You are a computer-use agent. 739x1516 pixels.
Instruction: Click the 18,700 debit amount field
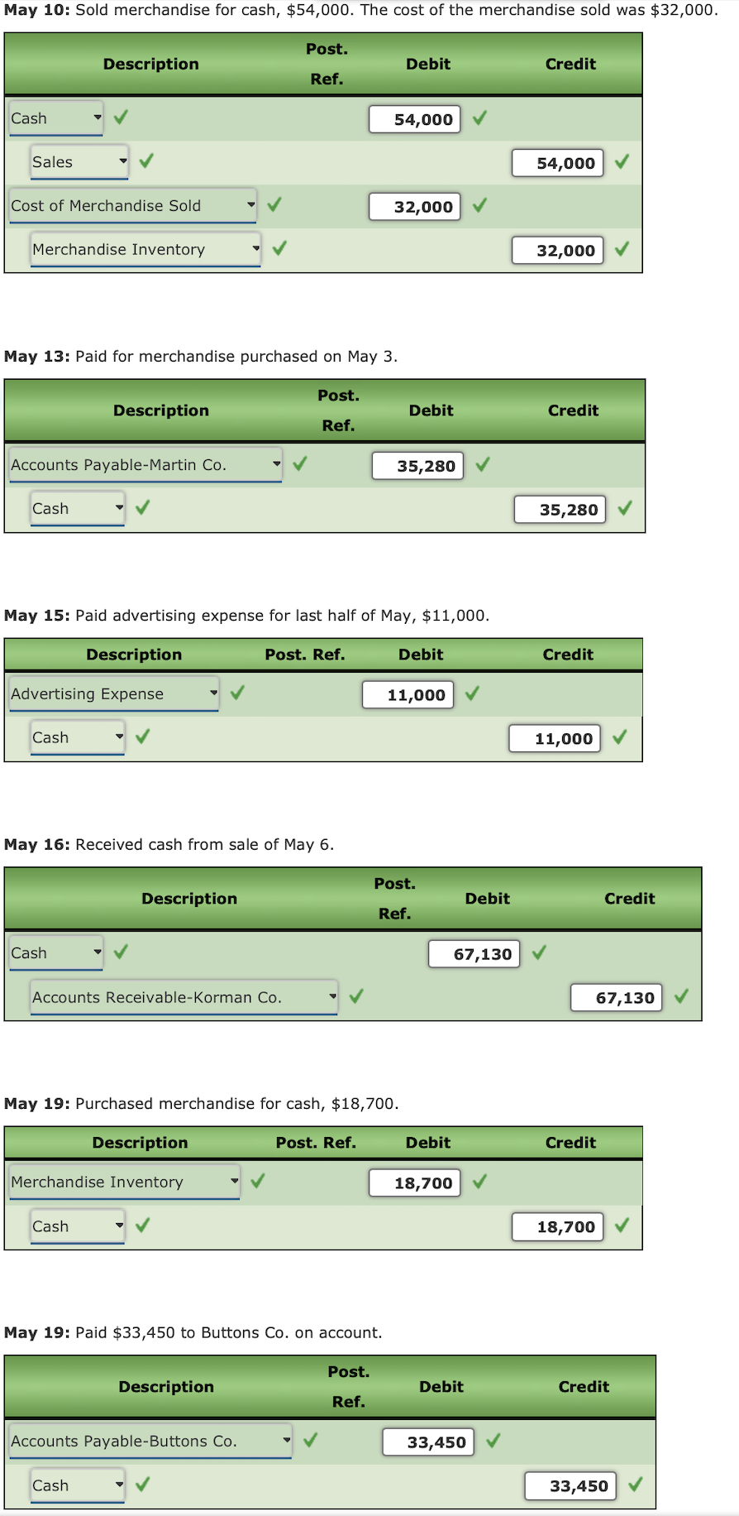(x=413, y=1183)
